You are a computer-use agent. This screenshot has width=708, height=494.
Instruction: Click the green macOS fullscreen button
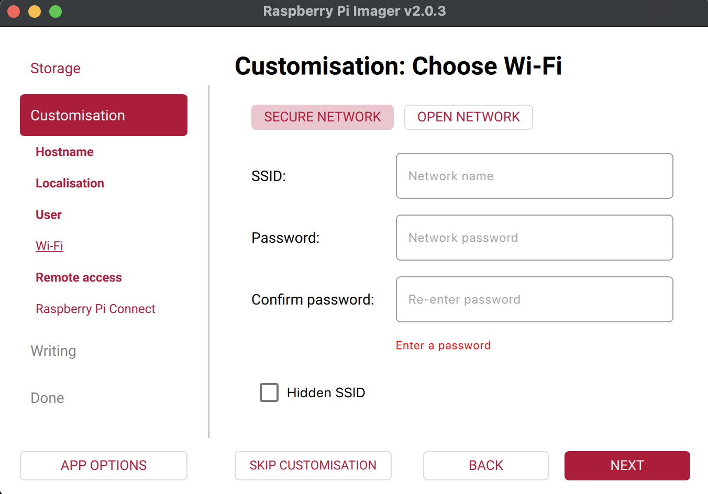[x=56, y=12]
